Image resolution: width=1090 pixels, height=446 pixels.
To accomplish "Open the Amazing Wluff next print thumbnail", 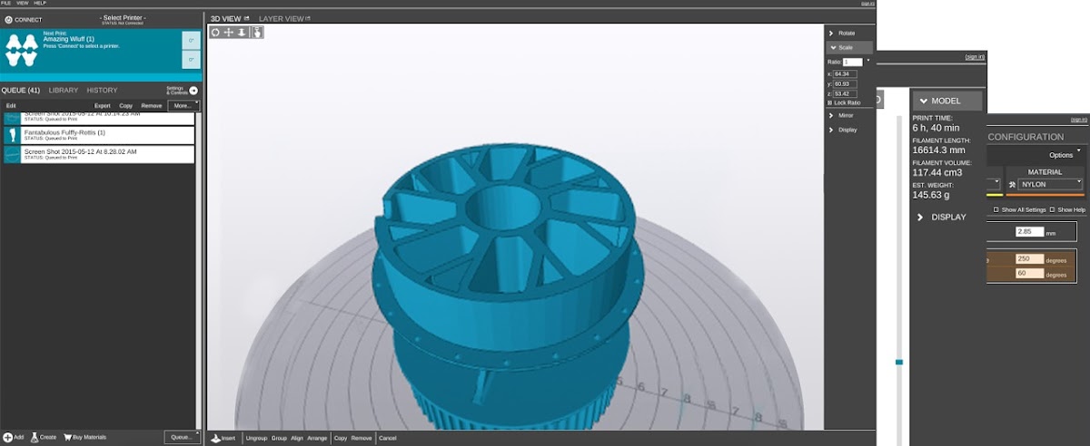I will coord(20,50).
